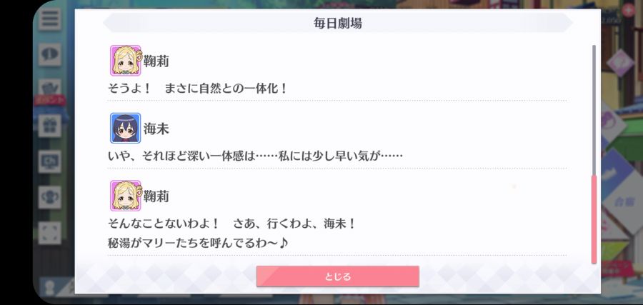The height and width of the screenshot is (305, 643).
Task: Click the 毎日劇場 title header
Action: click(x=337, y=23)
